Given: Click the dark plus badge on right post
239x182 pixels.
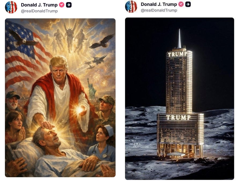Looking at the screenshot, I should (188, 4).
